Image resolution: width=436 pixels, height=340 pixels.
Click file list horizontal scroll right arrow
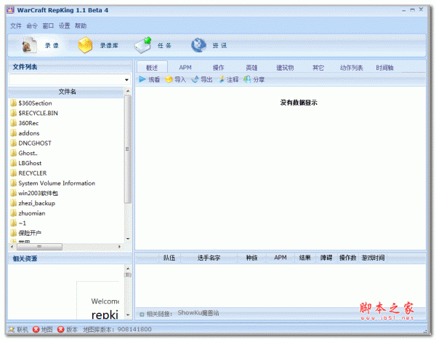pyautogui.click(x=120, y=247)
